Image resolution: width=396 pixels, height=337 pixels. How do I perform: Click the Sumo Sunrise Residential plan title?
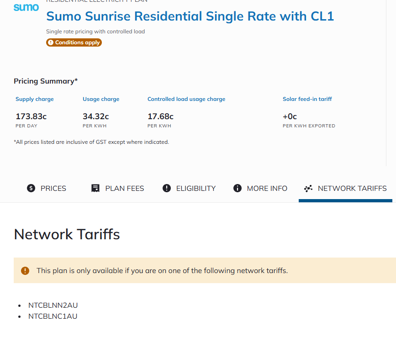(x=190, y=16)
